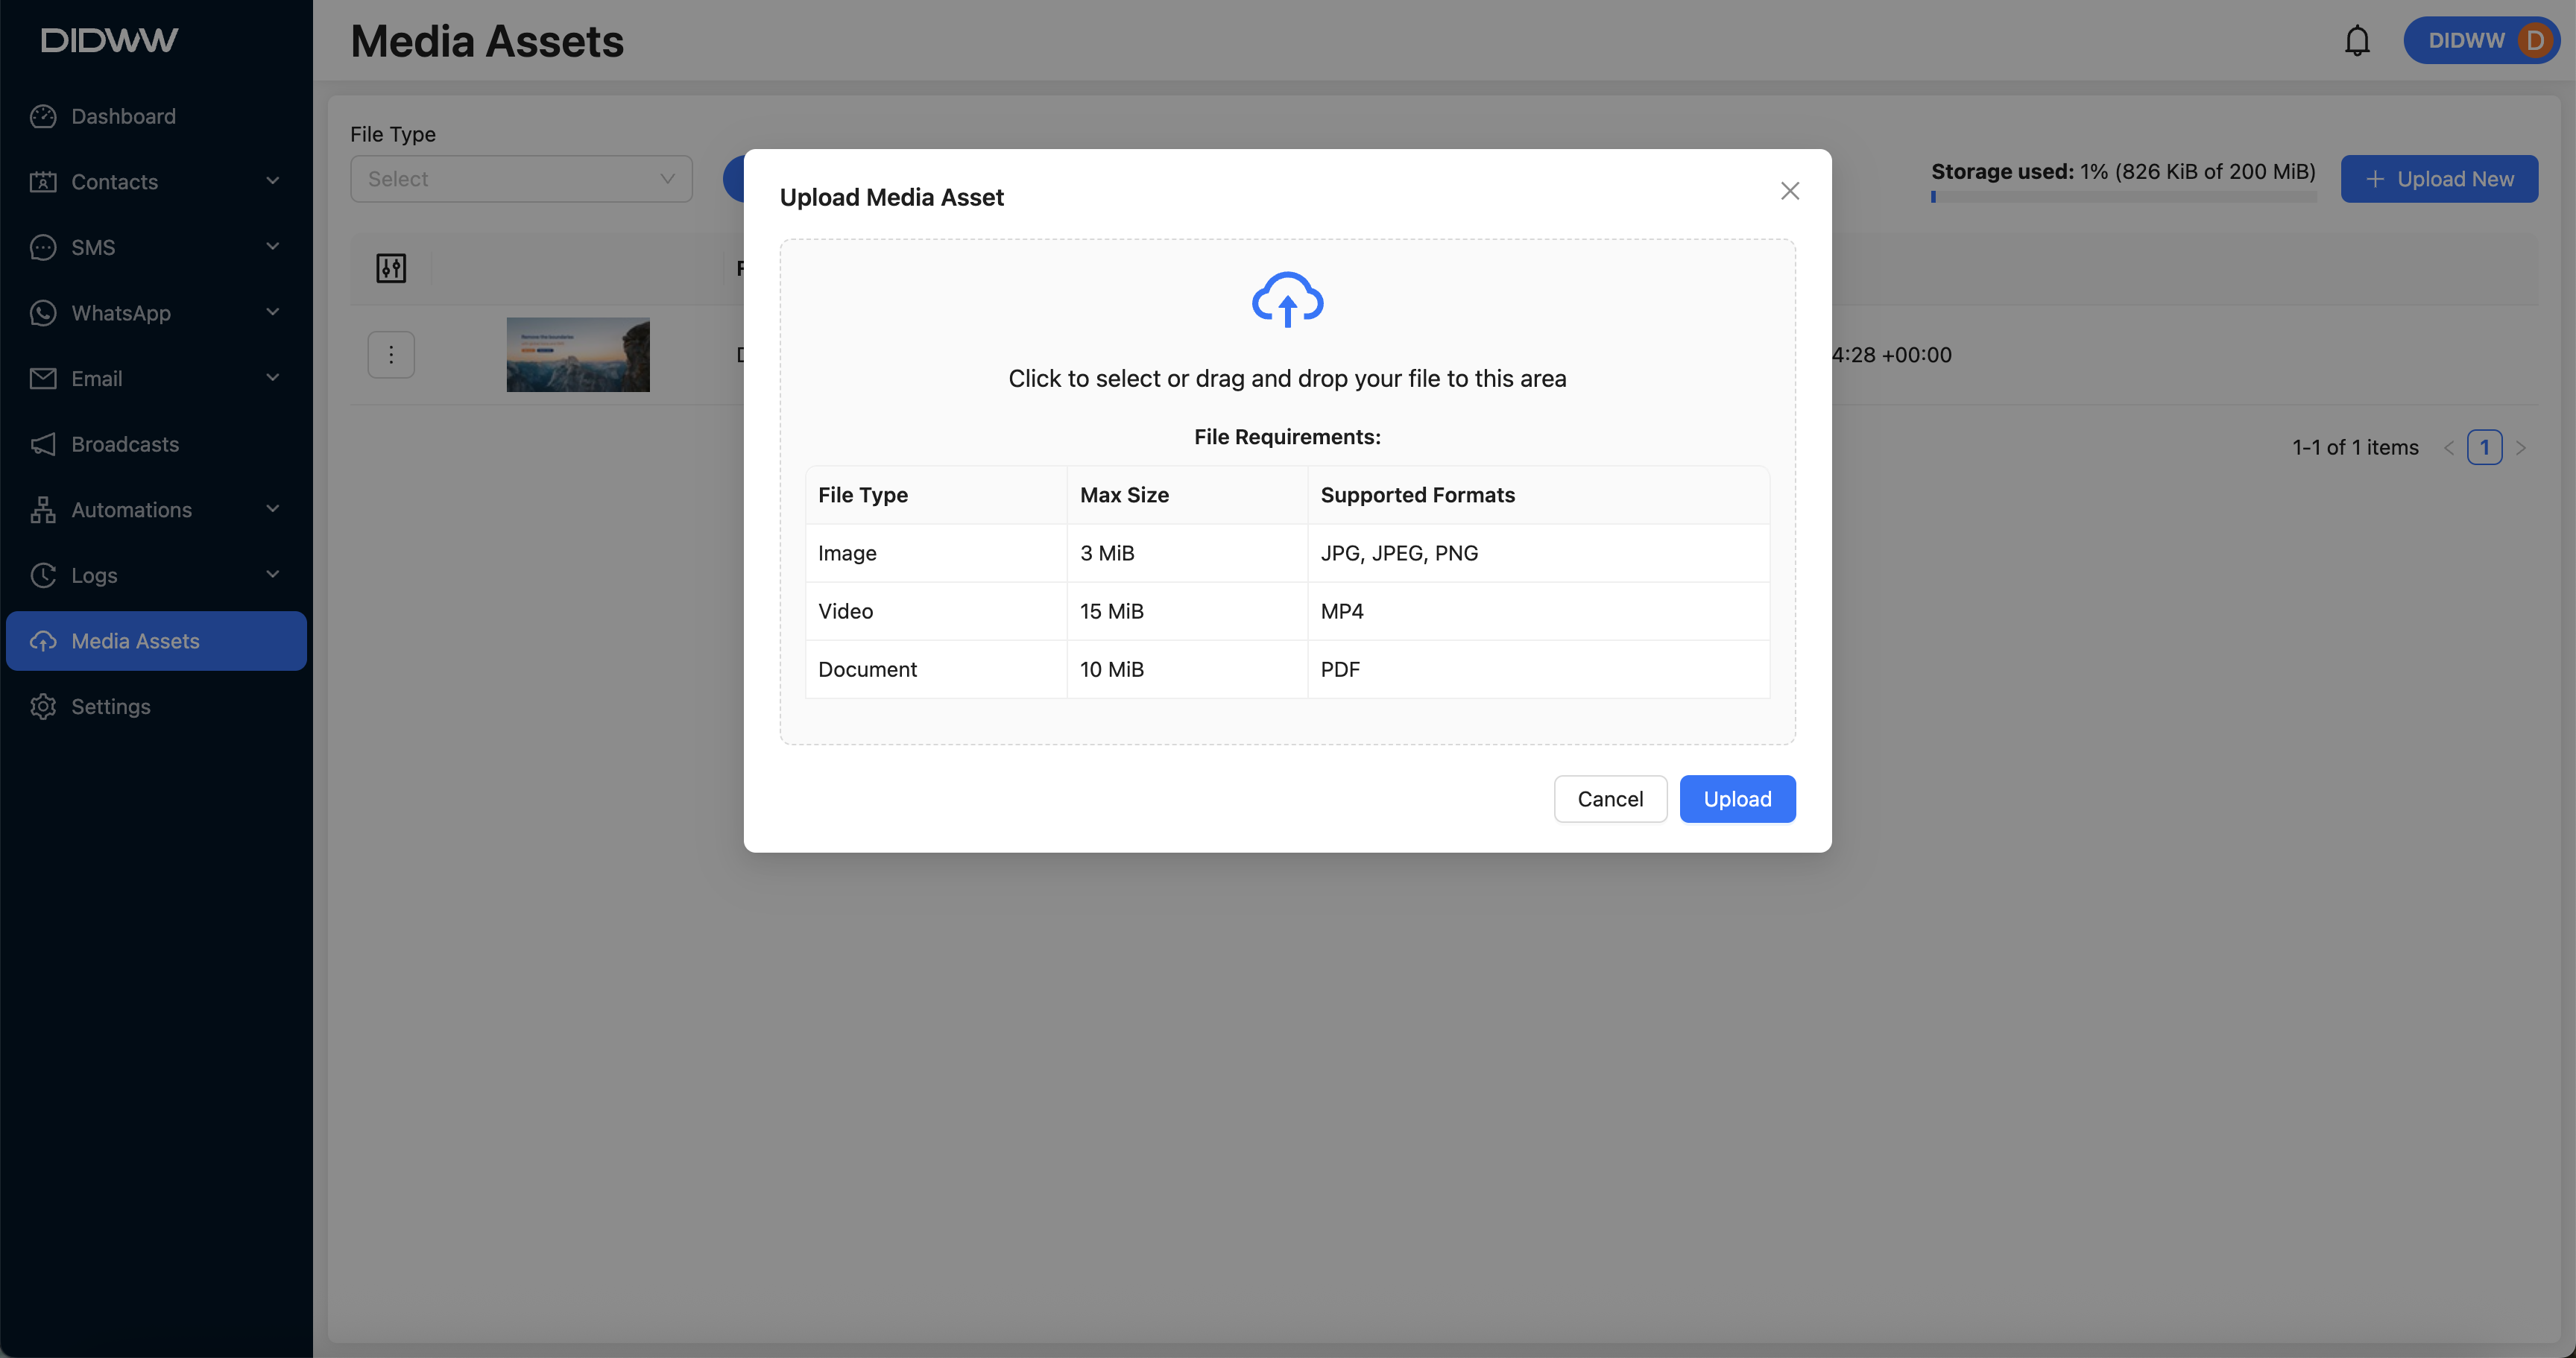Click the Settings gear icon in sidebar

[x=43, y=706]
